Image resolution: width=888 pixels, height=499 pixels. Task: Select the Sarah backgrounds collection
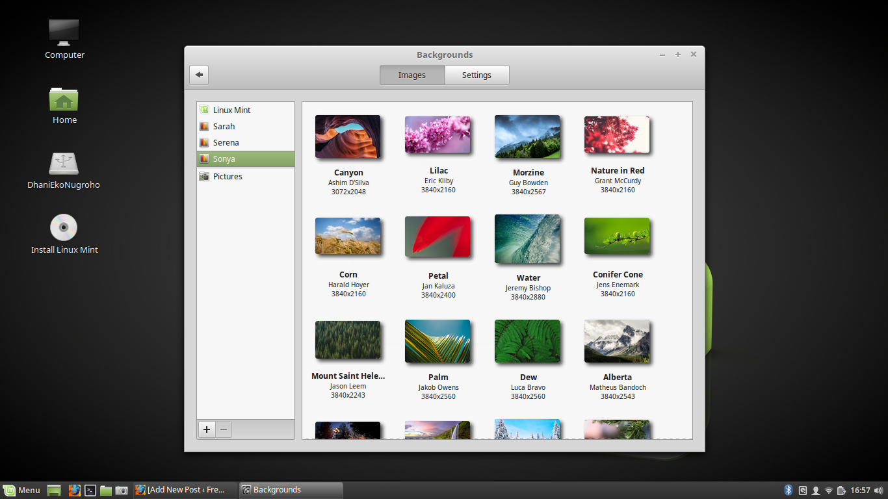point(224,126)
